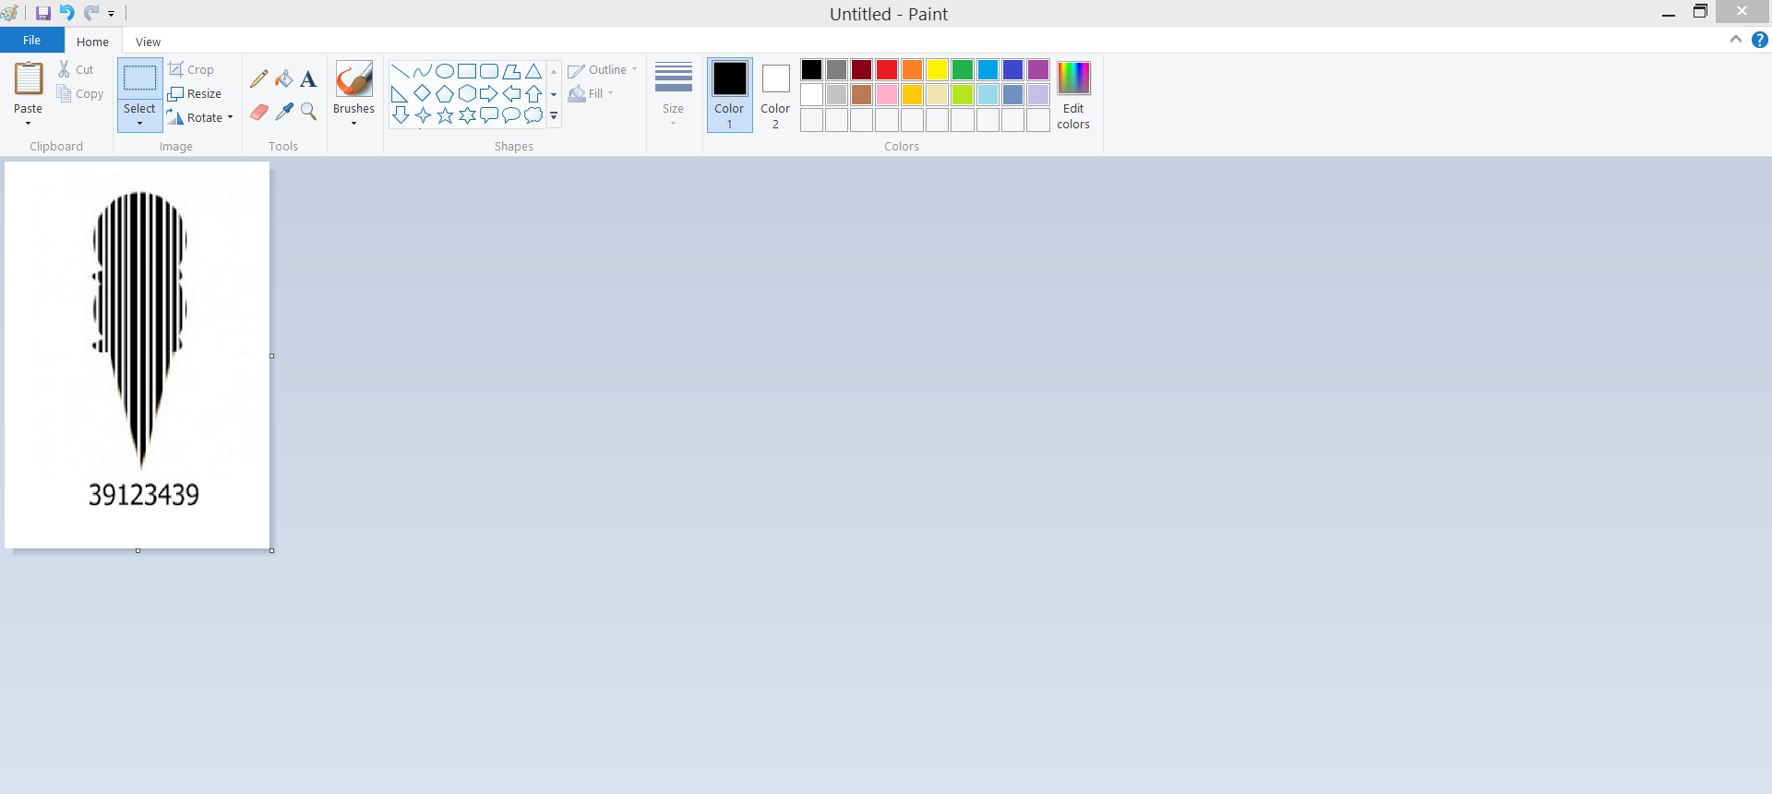Choose the Up arrow shape
This screenshot has width=1772, height=794.
coord(533,93)
